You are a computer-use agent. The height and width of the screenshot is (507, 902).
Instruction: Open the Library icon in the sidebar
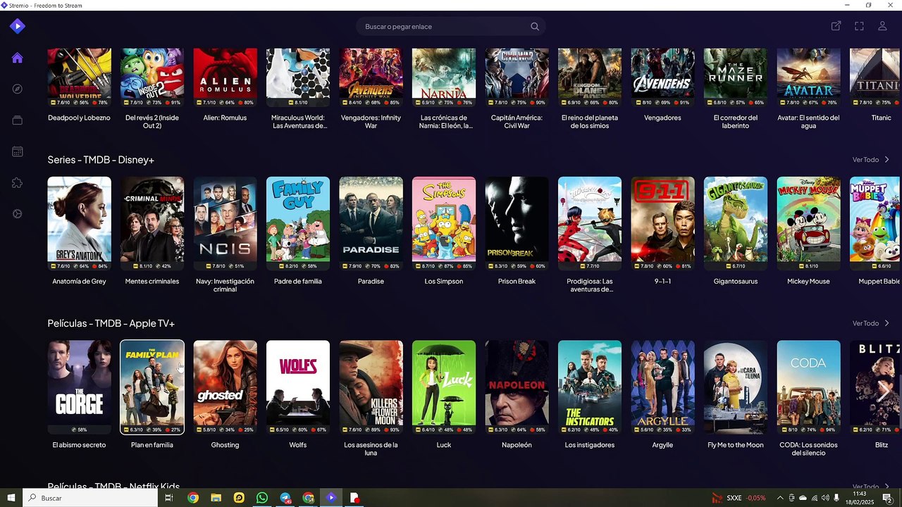(x=18, y=120)
